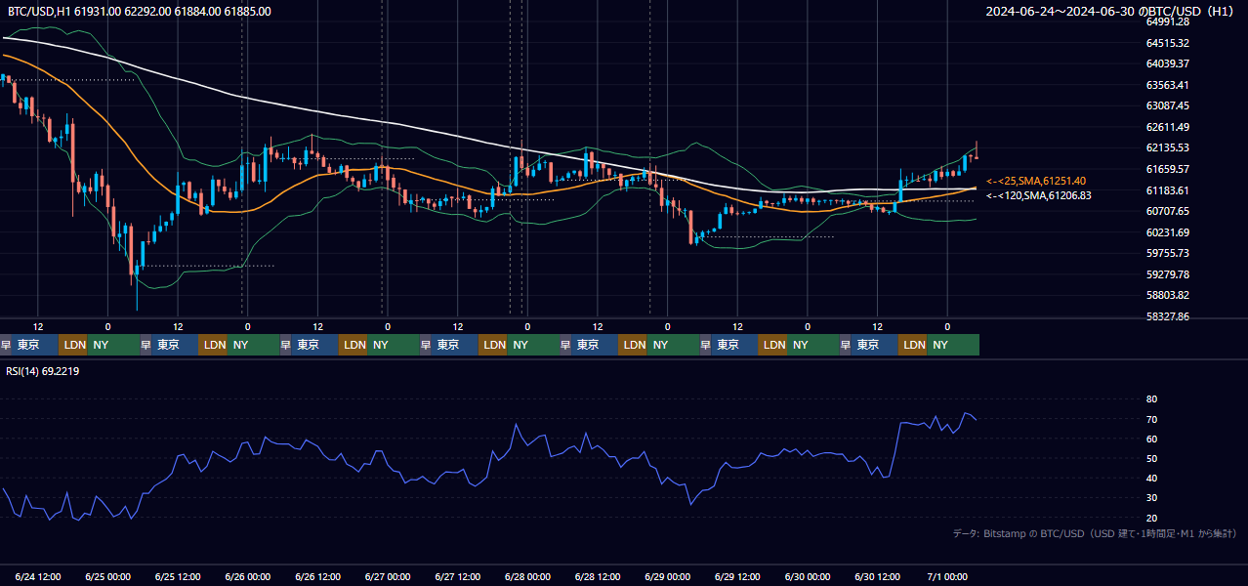Viewport: 1248px width, 586px height.
Task: Click the 6/26 00:00 date label
Action: (x=247, y=576)
